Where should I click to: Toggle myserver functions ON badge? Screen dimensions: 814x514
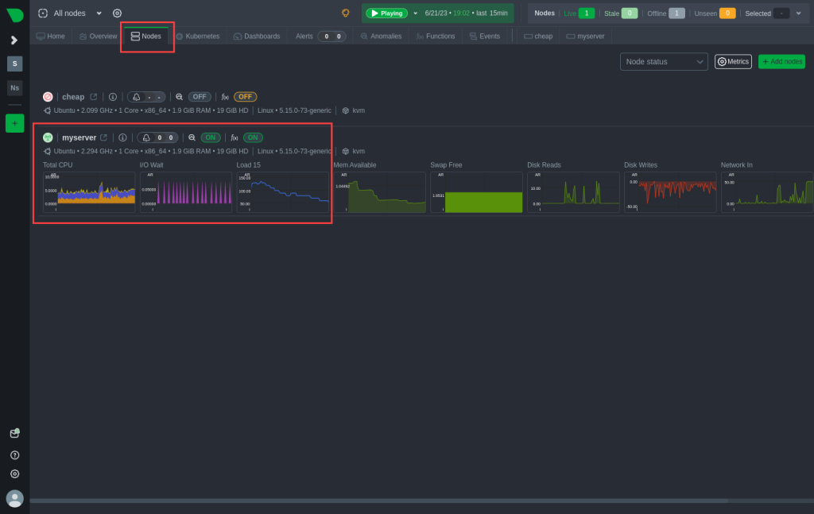tap(253, 137)
